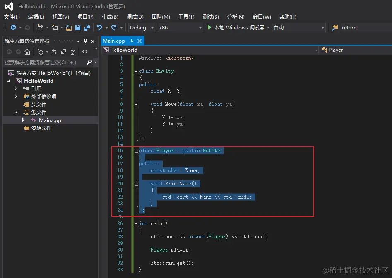
Task: Click the Find in Files icon beside return
Action: (x=335, y=27)
